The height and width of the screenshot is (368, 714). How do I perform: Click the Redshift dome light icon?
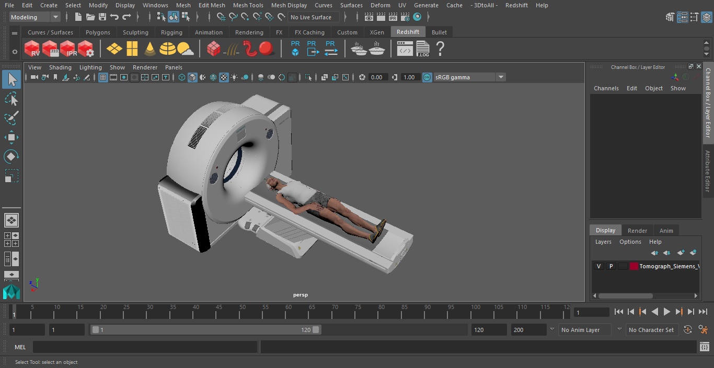(x=168, y=49)
